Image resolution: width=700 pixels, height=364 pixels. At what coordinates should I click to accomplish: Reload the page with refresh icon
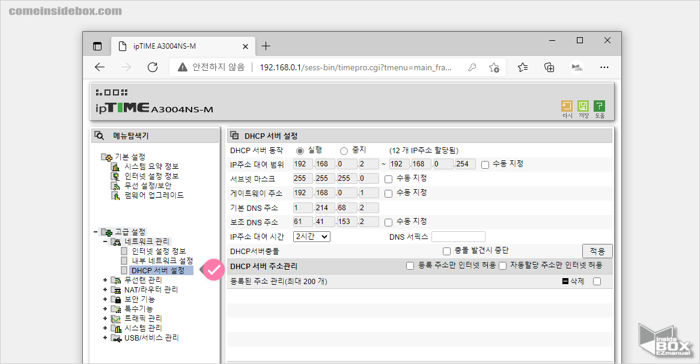click(x=153, y=67)
